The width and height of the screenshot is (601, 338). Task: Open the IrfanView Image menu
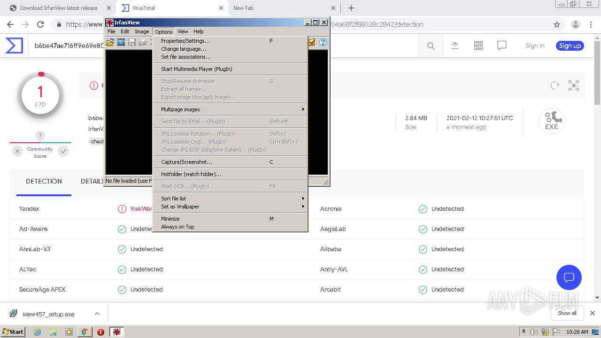coord(142,31)
